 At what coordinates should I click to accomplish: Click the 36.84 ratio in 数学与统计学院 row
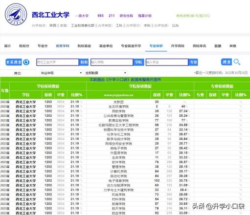pos(183,139)
